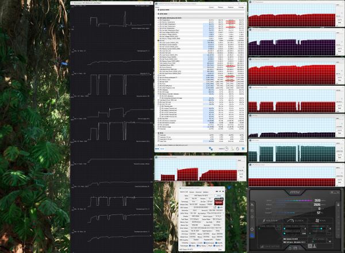Toggle the OpenCL checkbox in GPU-Z
The image size is (345, 253).
coord(190,243)
